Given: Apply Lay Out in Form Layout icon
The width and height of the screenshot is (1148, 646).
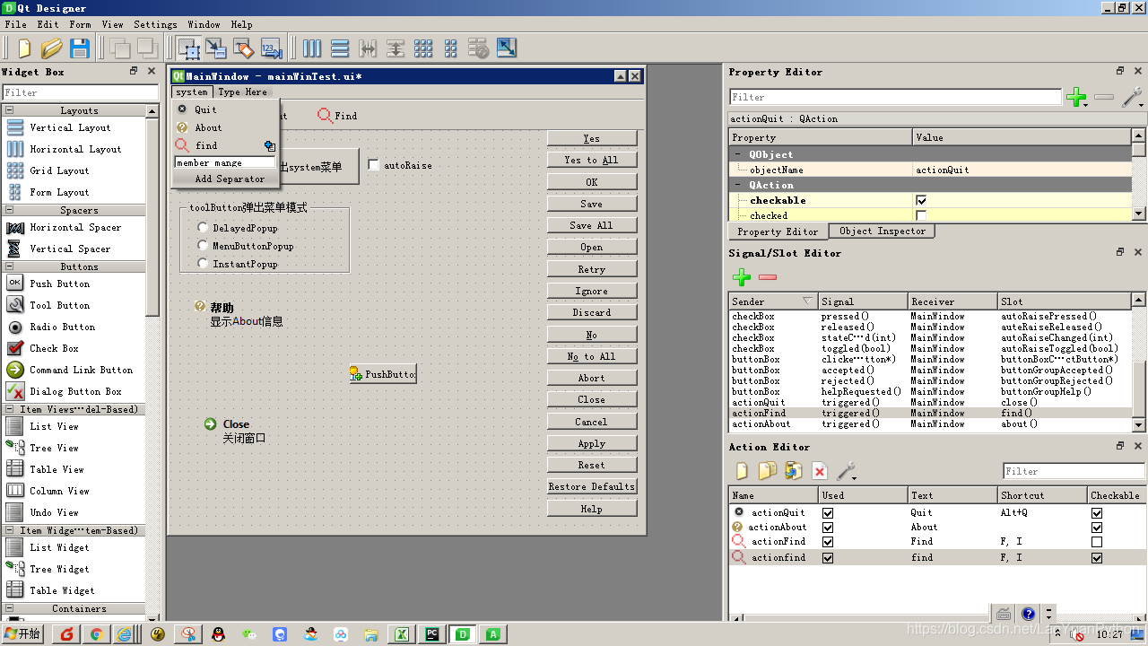Looking at the screenshot, I should [x=451, y=48].
